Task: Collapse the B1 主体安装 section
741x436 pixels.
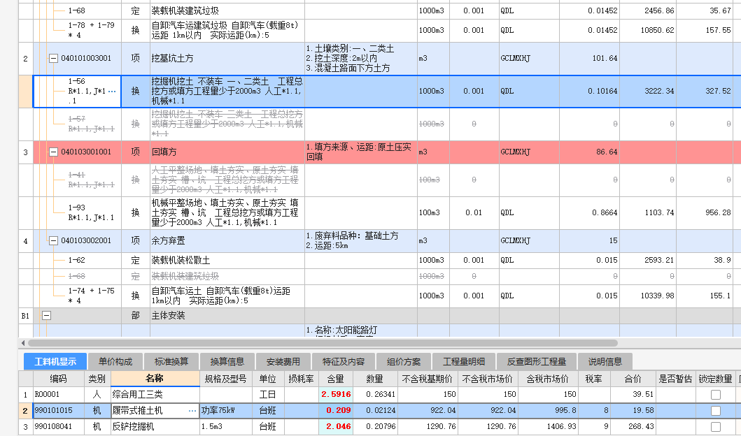Action: click(x=46, y=316)
